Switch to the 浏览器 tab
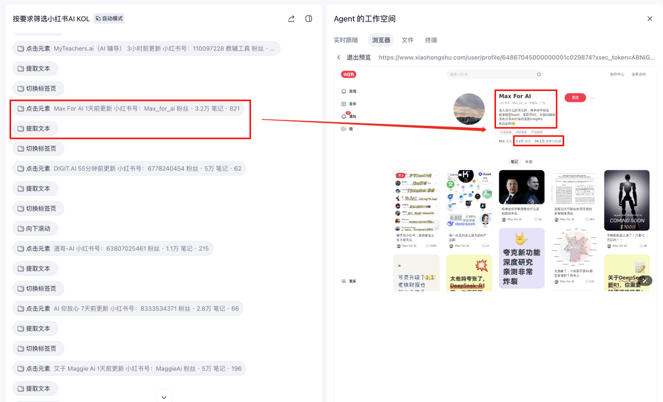The height and width of the screenshot is (402, 663). [x=381, y=40]
